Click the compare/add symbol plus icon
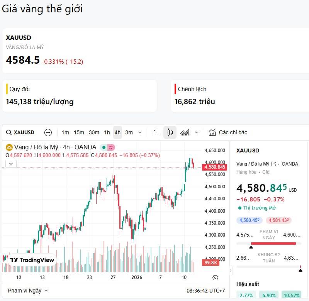The width and height of the screenshot is (309, 301). click(x=48, y=132)
